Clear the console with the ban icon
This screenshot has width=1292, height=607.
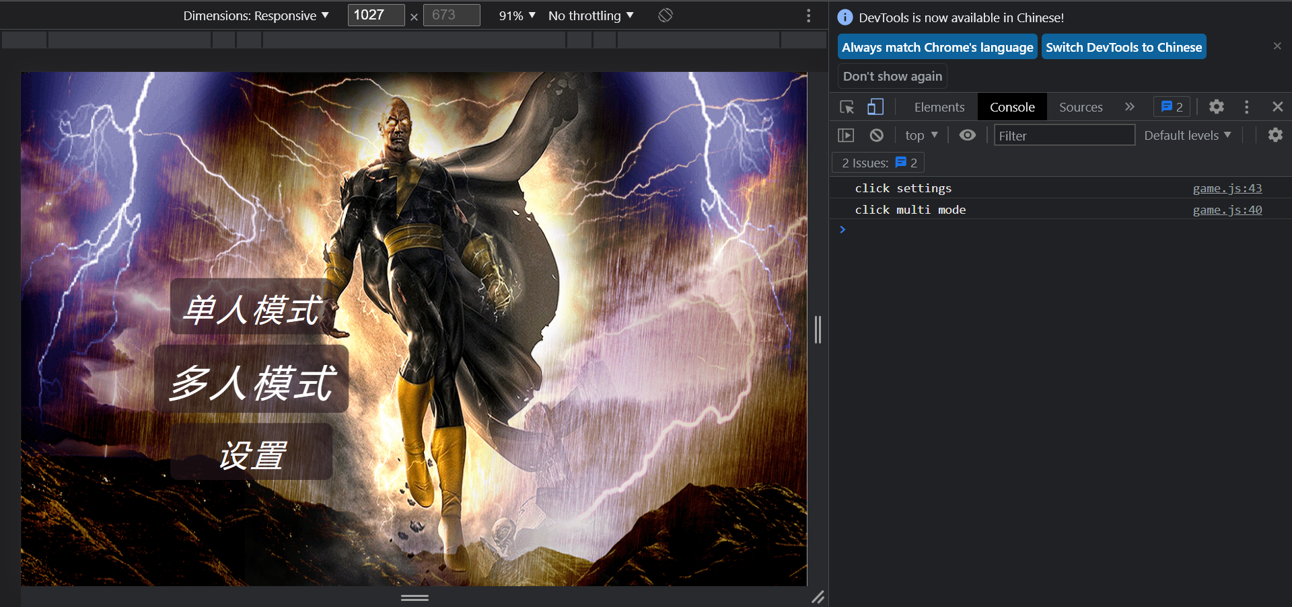(x=876, y=135)
